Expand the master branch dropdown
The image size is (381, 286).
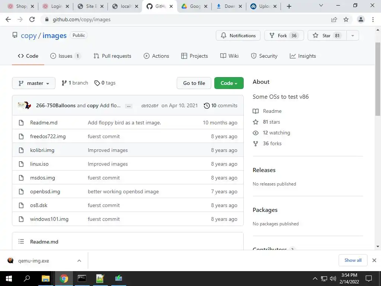pyautogui.click(x=33, y=83)
